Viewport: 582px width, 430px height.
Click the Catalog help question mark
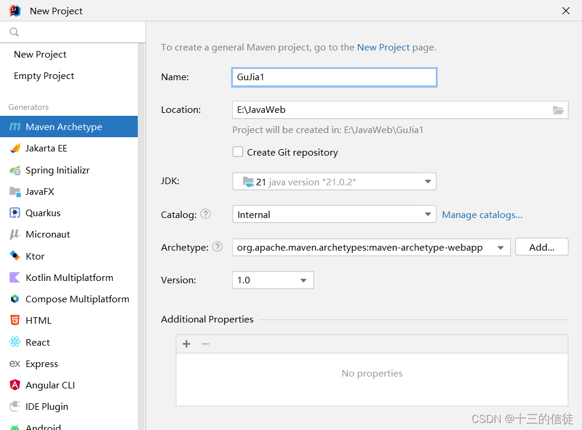pyautogui.click(x=205, y=214)
